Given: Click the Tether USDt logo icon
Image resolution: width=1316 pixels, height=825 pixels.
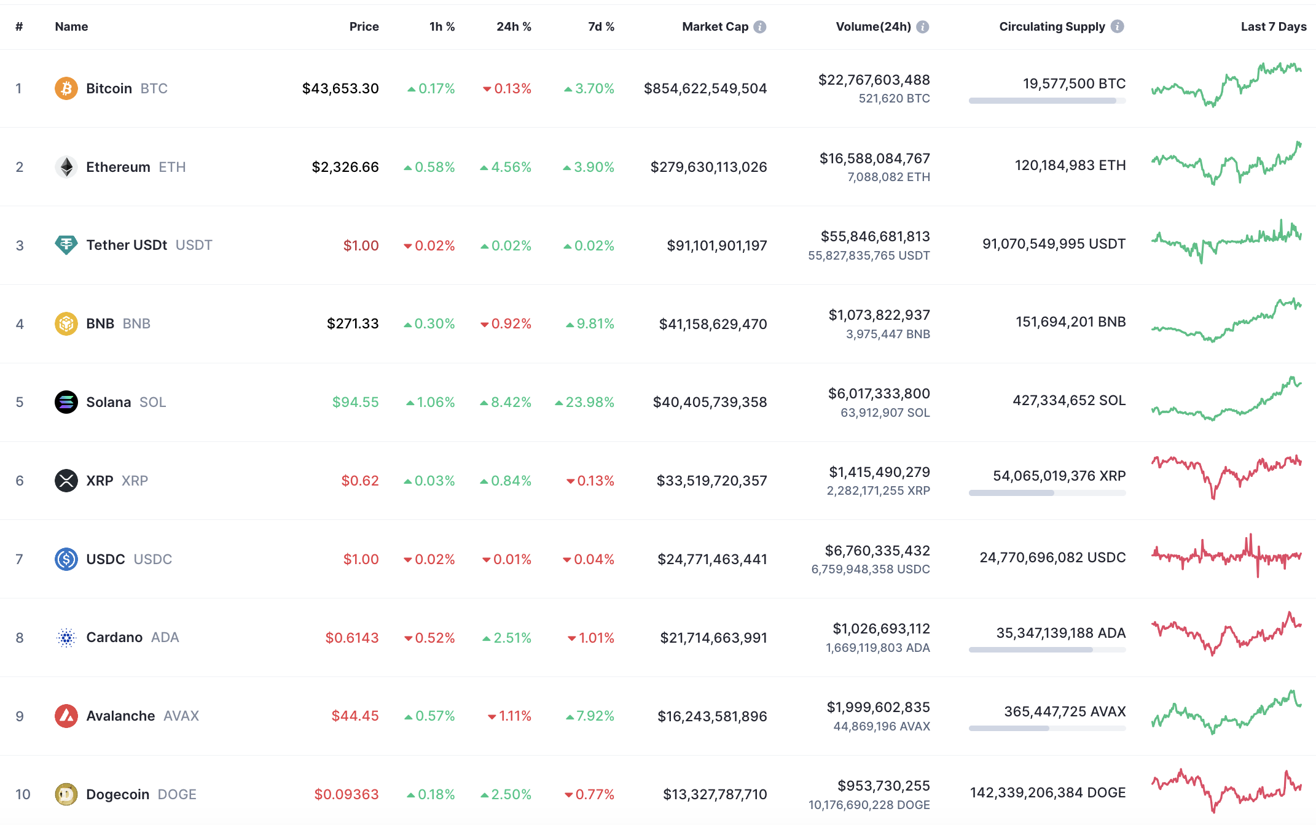Looking at the screenshot, I should pyautogui.click(x=66, y=245).
